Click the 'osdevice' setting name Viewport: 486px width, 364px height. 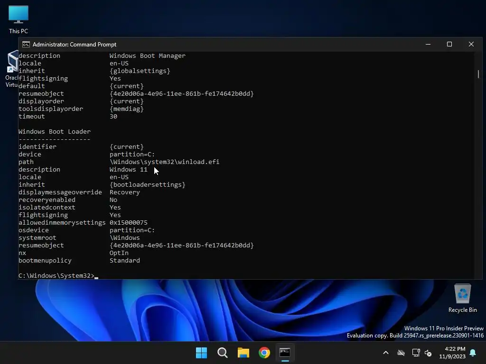click(34, 230)
